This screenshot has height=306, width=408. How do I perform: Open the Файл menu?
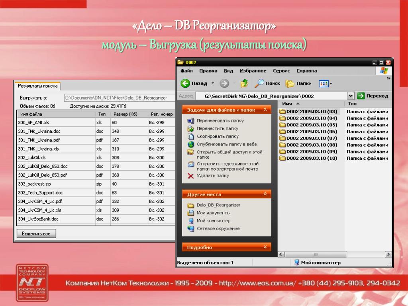pos(186,71)
